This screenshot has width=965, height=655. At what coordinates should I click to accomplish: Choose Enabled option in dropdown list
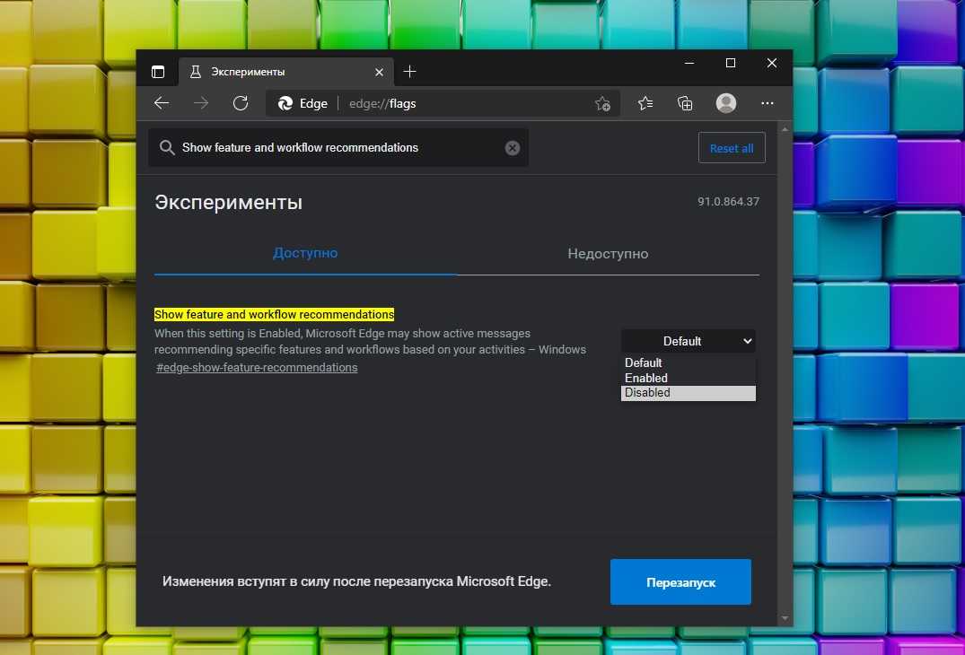pos(689,378)
